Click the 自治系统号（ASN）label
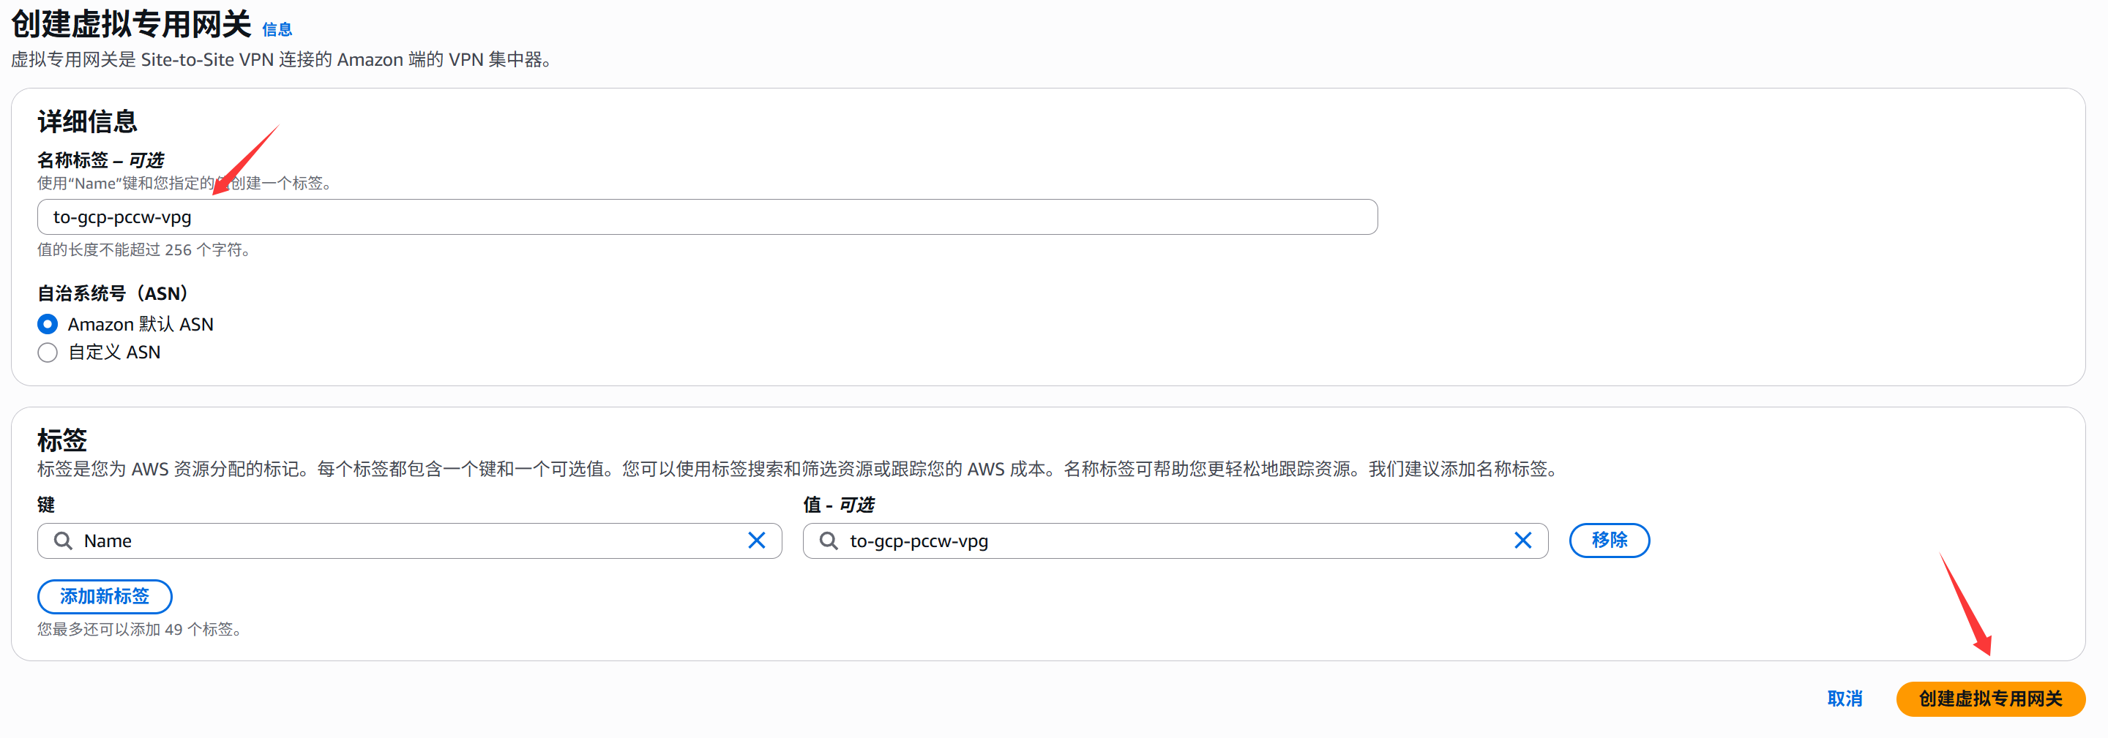 (113, 293)
